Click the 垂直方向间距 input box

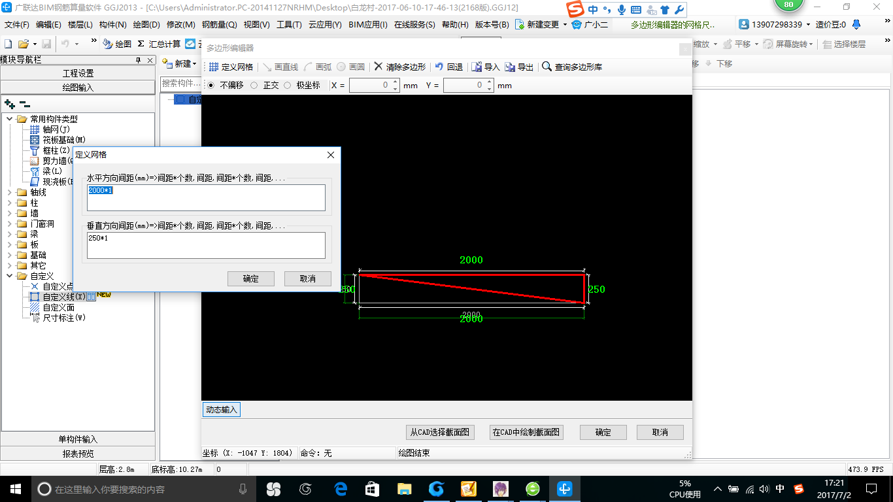click(x=206, y=245)
